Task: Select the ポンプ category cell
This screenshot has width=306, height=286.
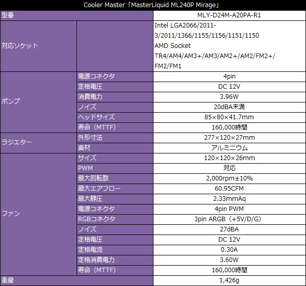Action: pyautogui.click(x=38, y=102)
